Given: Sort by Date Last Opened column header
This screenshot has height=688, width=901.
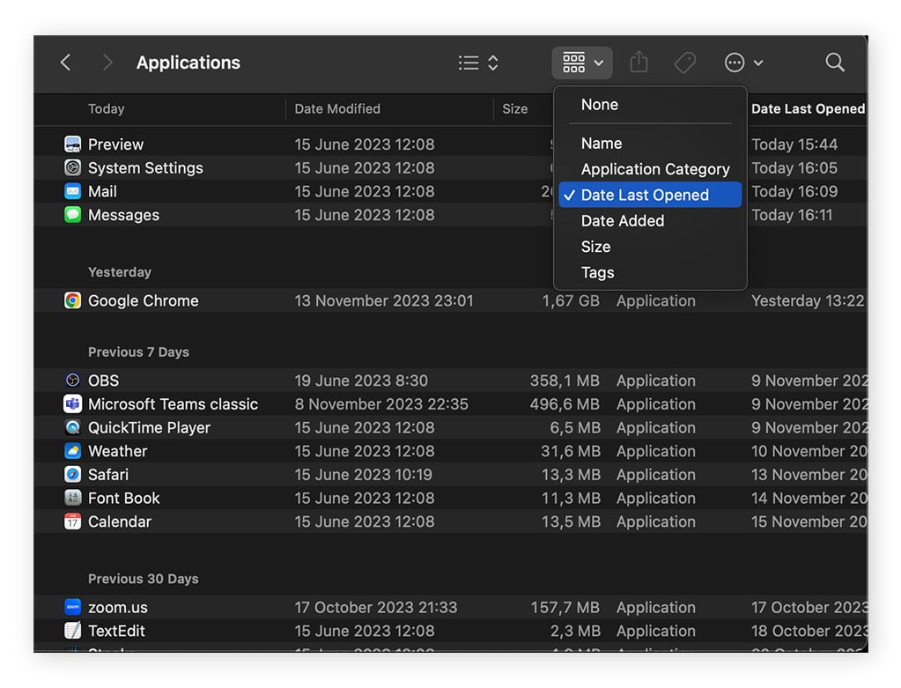Looking at the screenshot, I should 808,108.
